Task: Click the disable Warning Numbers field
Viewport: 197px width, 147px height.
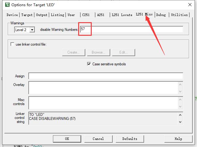Action: pyautogui.click(x=131, y=29)
